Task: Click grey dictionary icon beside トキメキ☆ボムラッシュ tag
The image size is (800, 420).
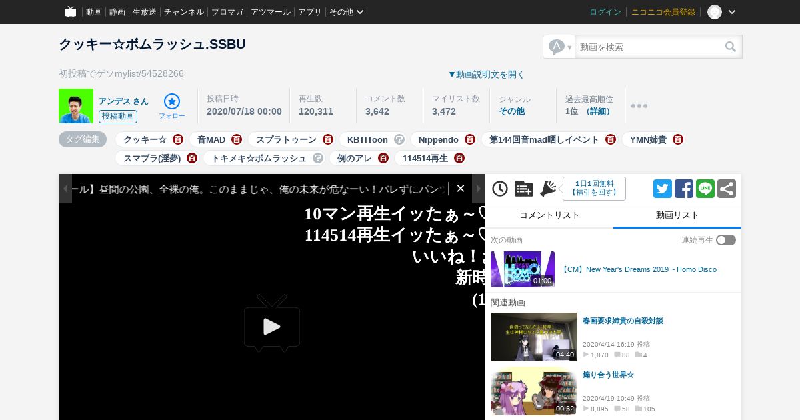Action: [318, 158]
